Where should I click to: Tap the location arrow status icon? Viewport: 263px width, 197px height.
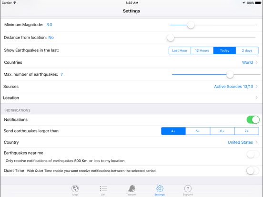(244, 3)
